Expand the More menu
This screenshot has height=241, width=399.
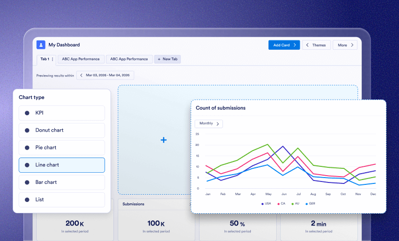[x=345, y=45]
